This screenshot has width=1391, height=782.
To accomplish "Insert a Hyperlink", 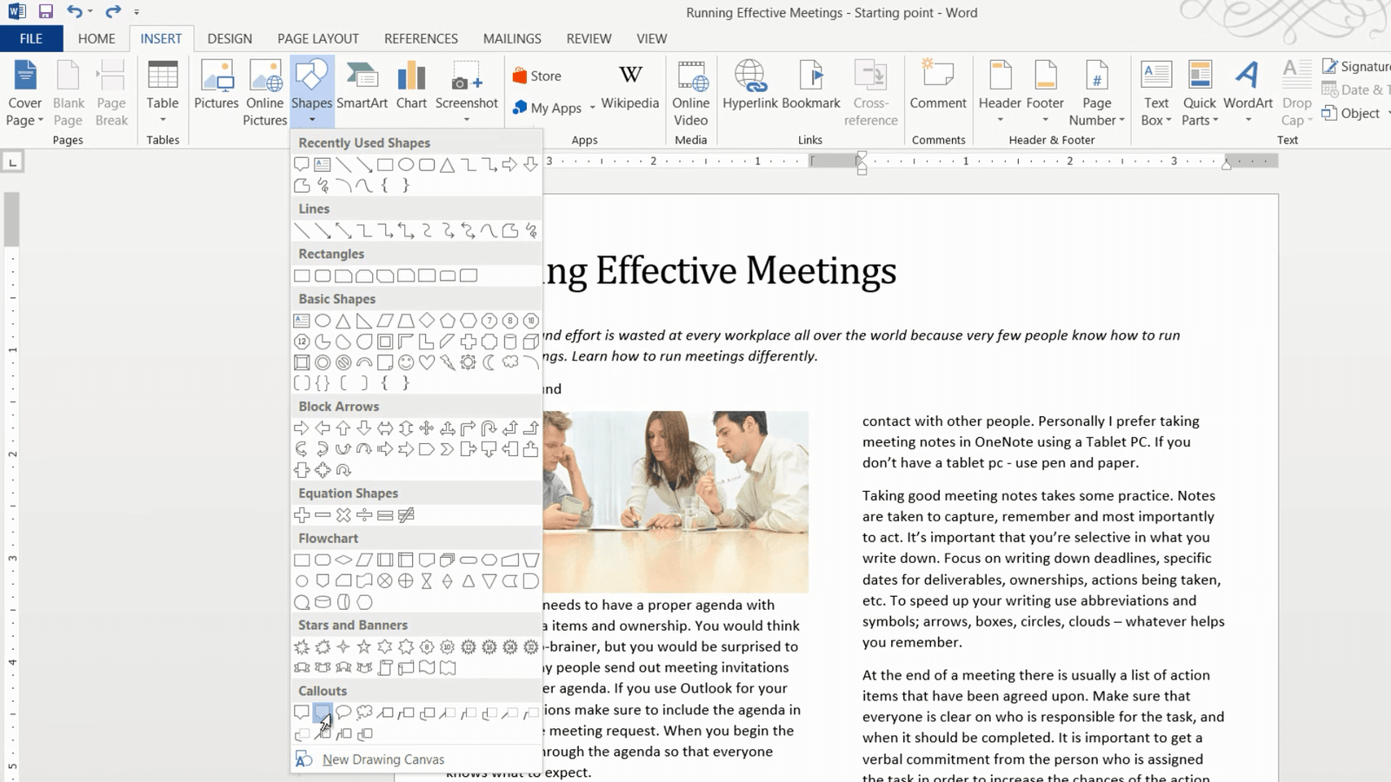I will click(749, 87).
